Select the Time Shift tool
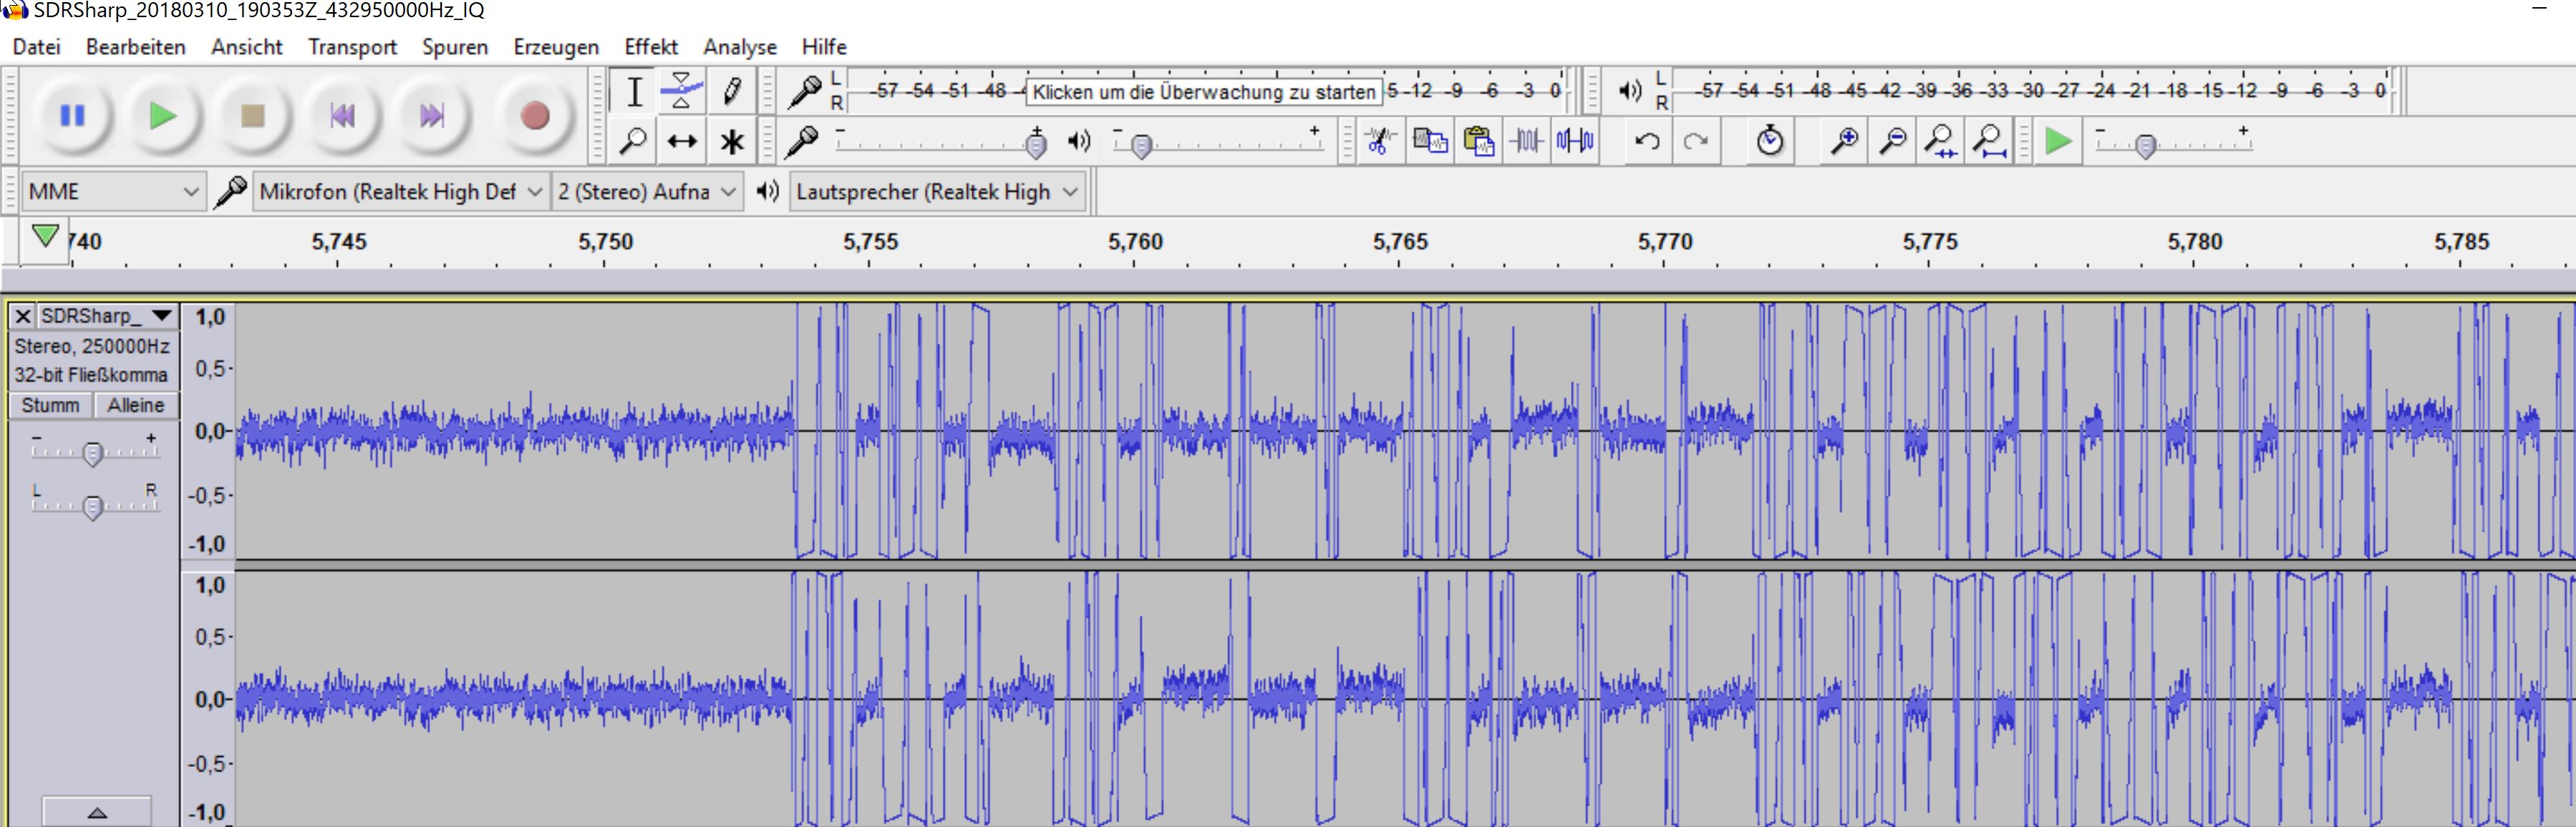The width and height of the screenshot is (2576, 827). coord(682,141)
